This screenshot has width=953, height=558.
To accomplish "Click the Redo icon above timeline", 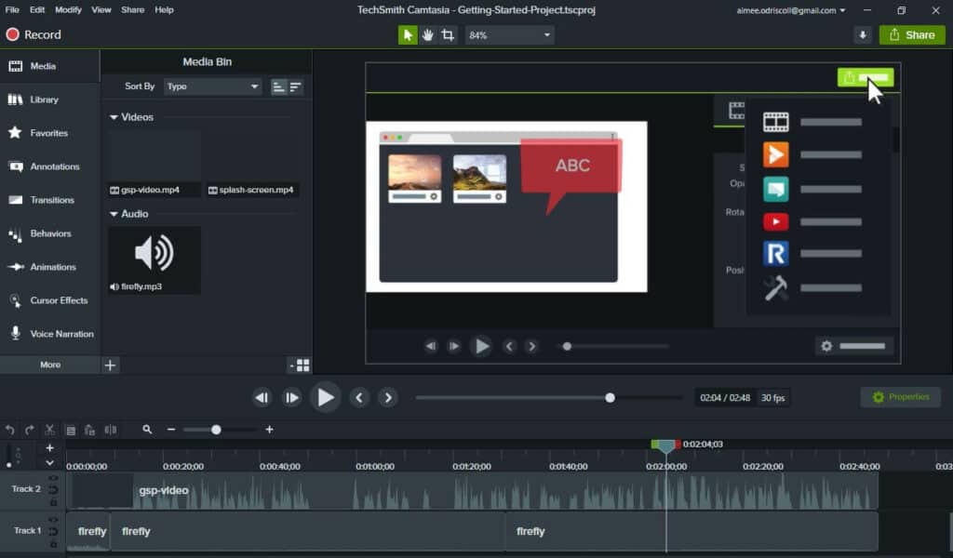I will (x=29, y=430).
